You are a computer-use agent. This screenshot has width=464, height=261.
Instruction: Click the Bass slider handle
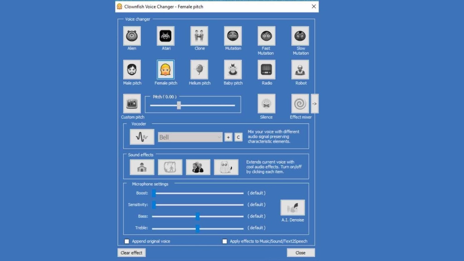click(198, 216)
